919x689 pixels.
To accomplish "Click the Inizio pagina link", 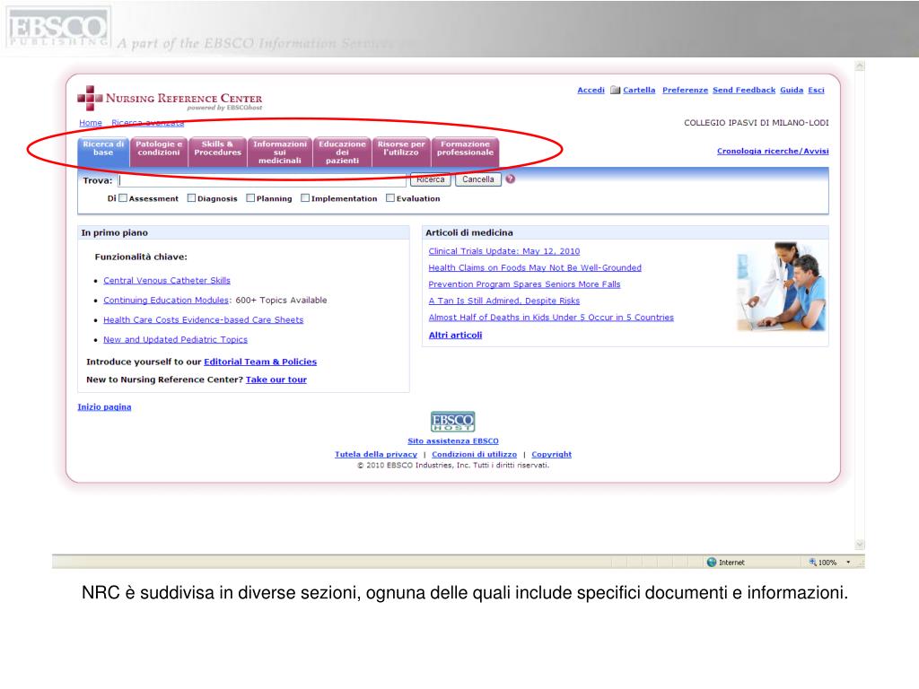I will pos(104,407).
